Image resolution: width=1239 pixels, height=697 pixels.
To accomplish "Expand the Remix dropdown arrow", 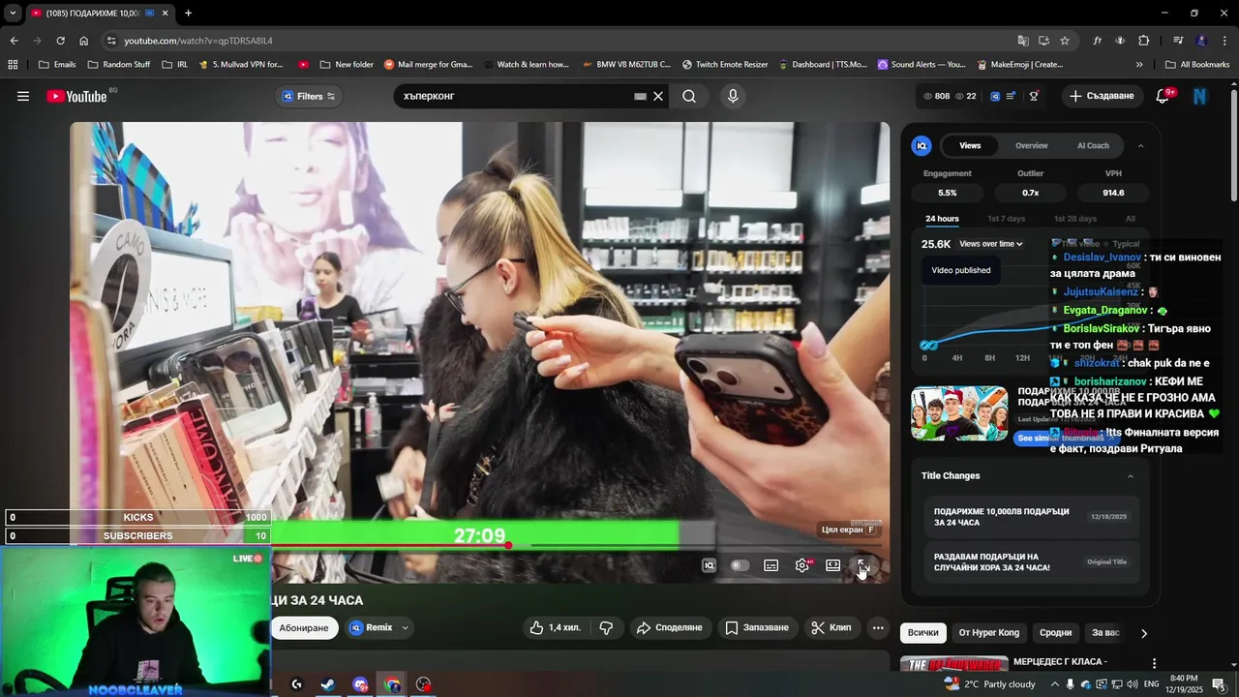I will pos(405,627).
